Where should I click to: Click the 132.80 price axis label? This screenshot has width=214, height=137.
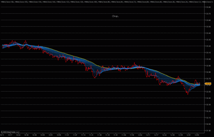208,72
